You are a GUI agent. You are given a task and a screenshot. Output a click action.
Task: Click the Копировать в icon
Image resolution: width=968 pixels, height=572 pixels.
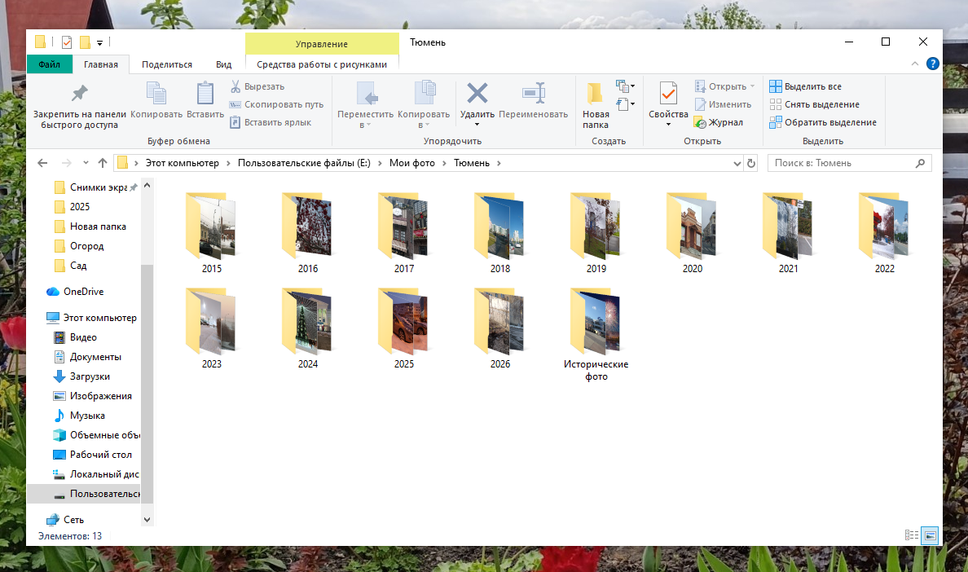click(425, 93)
